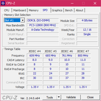Click the JEDEC #6 column header
The height and width of the screenshot is (101, 101).
[67, 51]
